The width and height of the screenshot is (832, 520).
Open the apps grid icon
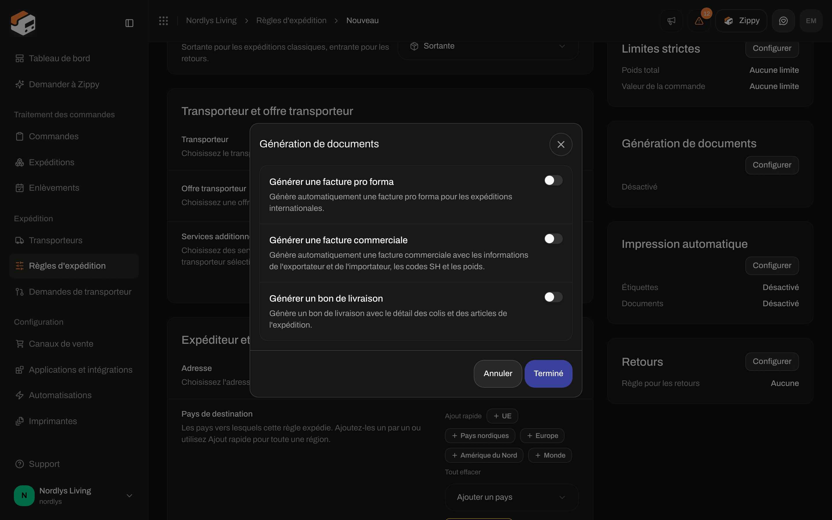click(x=163, y=21)
